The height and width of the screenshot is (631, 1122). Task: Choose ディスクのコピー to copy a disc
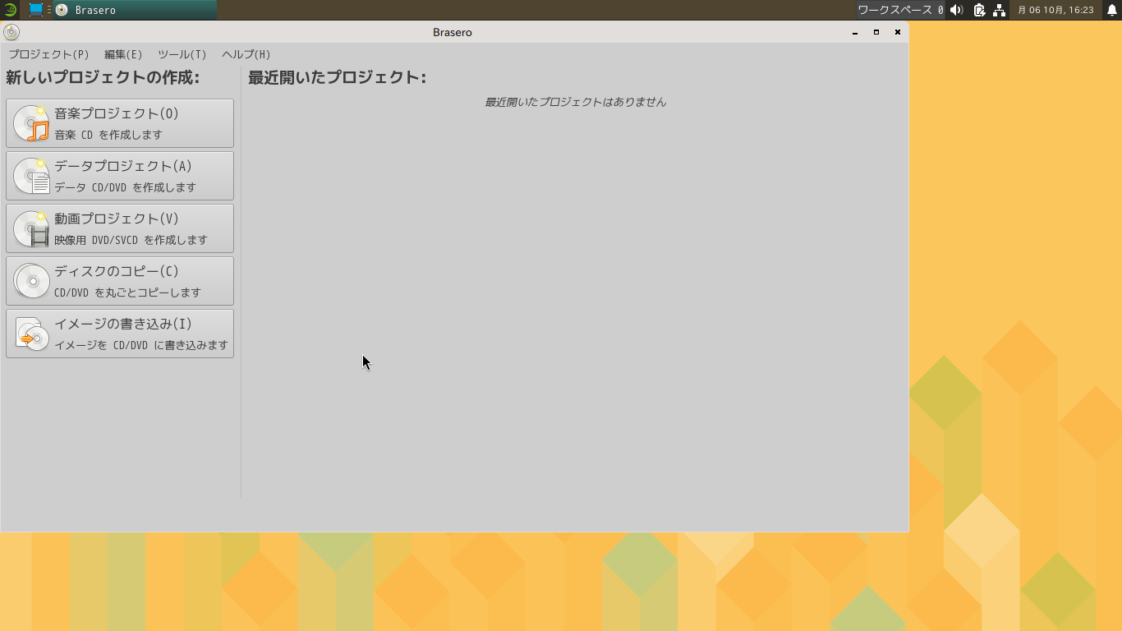pos(120,281)
